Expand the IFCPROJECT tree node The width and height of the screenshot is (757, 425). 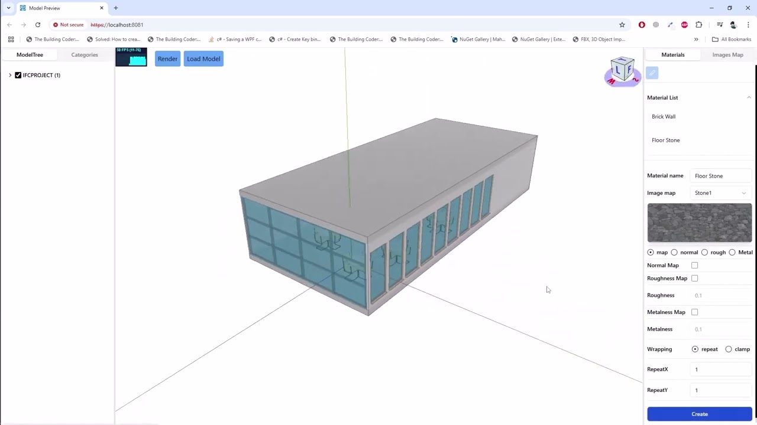10,75
